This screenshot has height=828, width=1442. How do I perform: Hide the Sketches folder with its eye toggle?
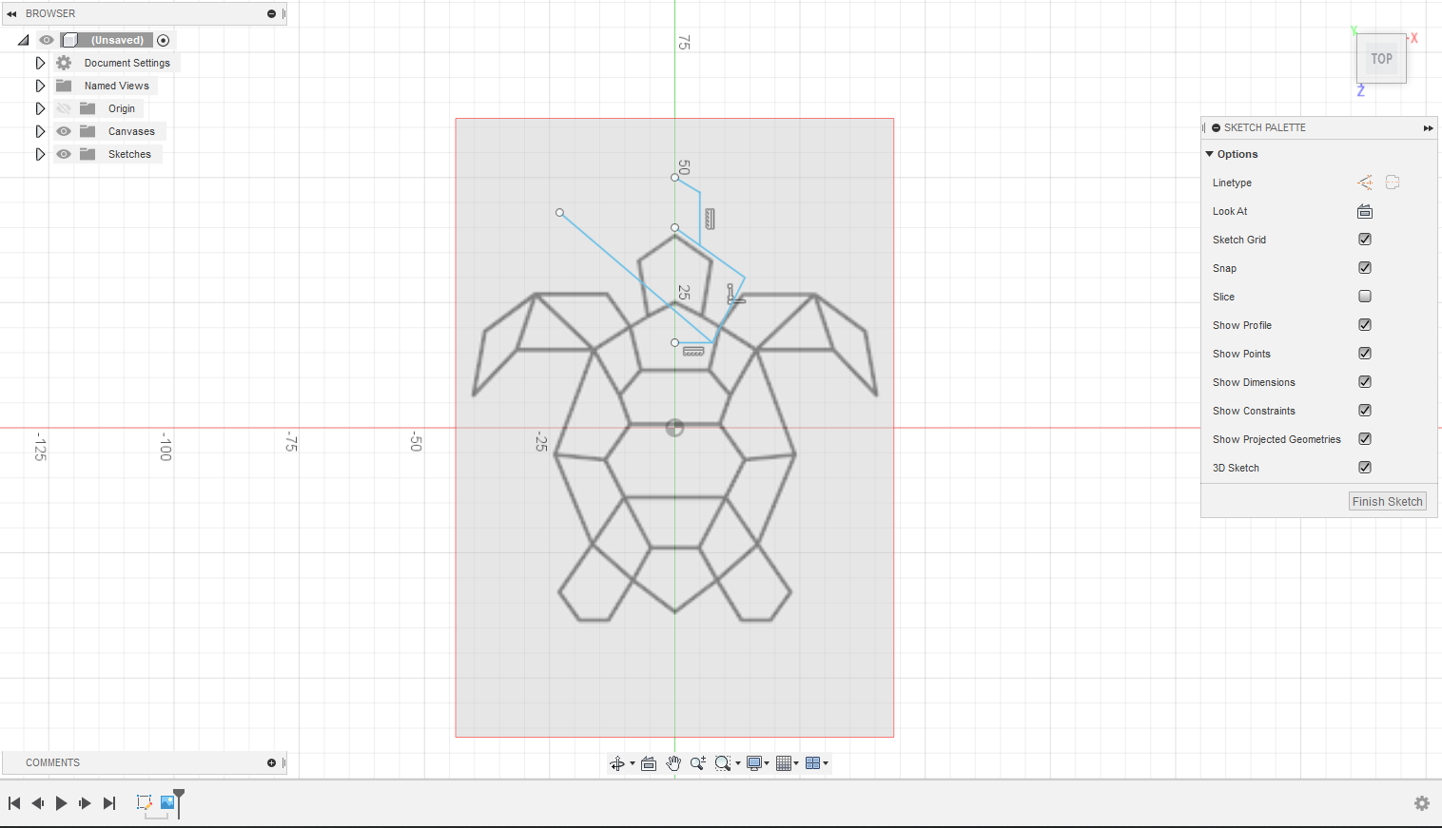(63, 153)
